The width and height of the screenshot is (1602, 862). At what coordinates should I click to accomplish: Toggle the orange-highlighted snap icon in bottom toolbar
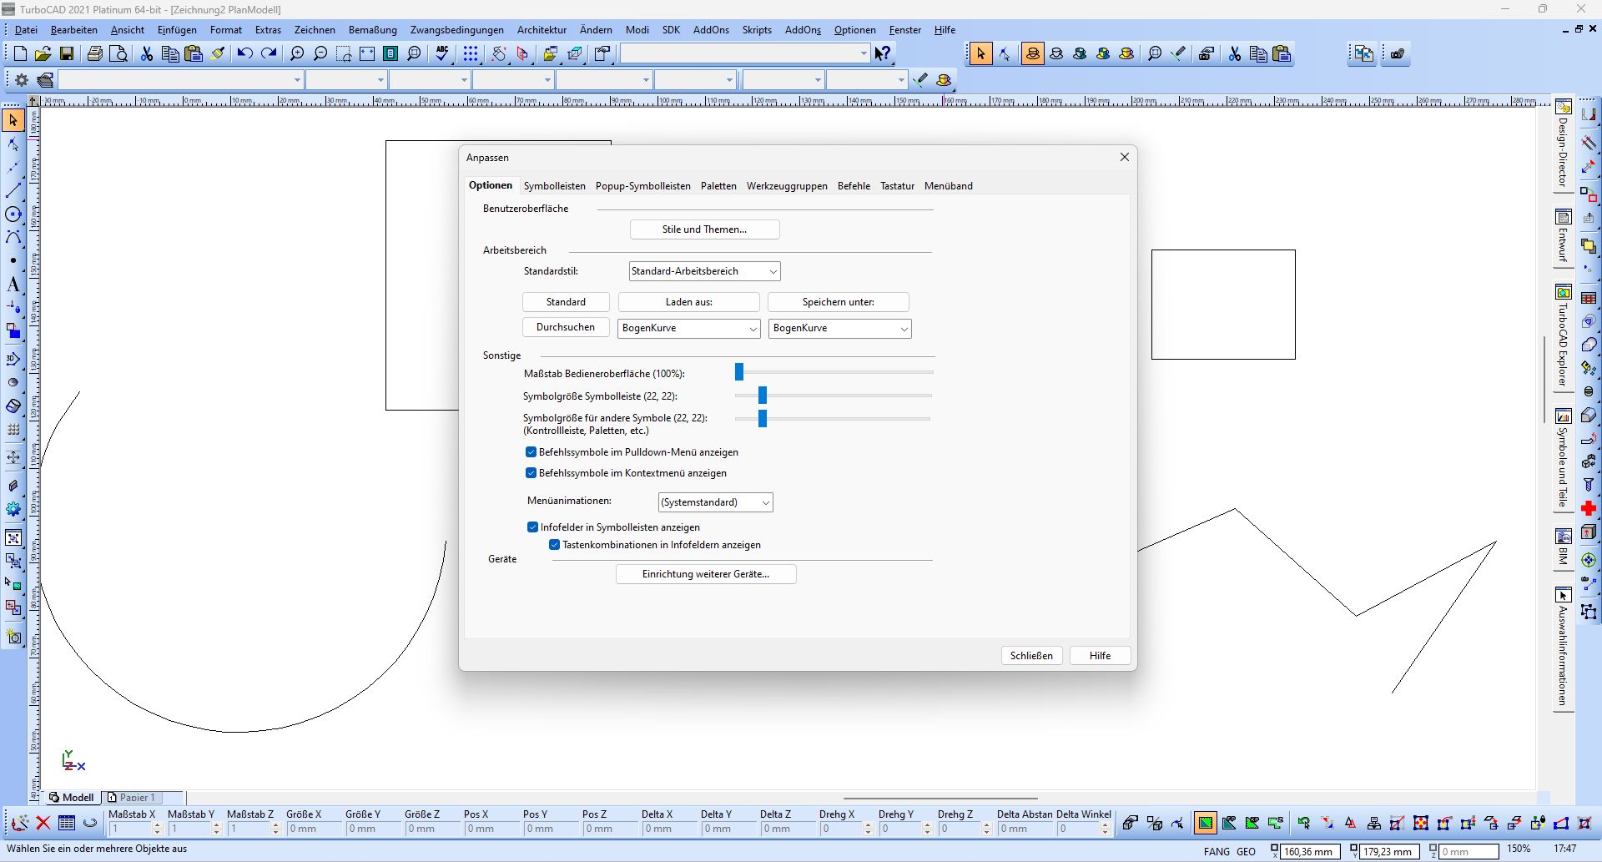click(1205, 823)
